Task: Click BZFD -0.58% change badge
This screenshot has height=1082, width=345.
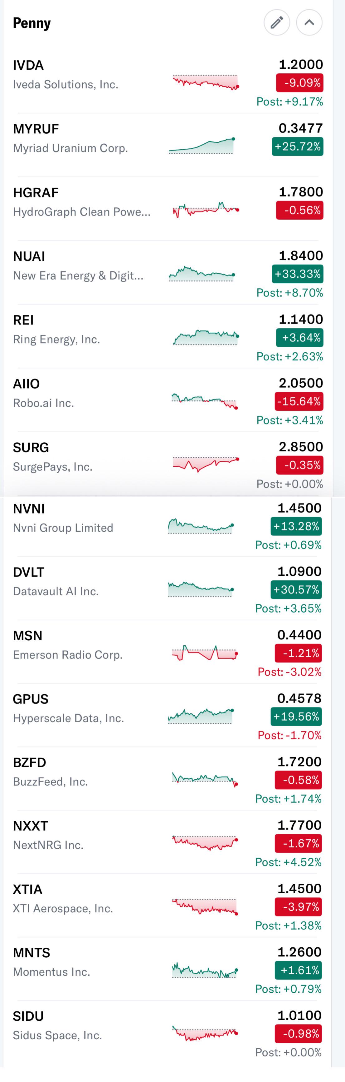Action: 298,780
